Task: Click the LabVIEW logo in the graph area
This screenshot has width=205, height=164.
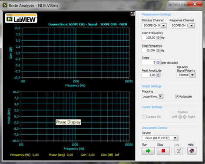Action: [x=21, y=18]
